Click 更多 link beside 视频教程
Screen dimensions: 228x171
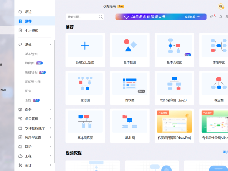pos(225,152)
